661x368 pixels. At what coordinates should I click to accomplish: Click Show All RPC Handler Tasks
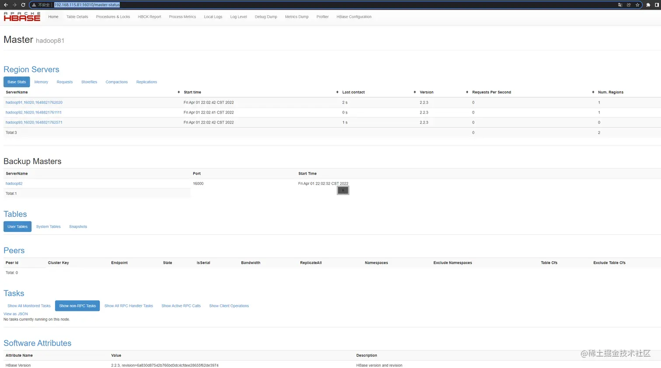click(x=129, y=306)
